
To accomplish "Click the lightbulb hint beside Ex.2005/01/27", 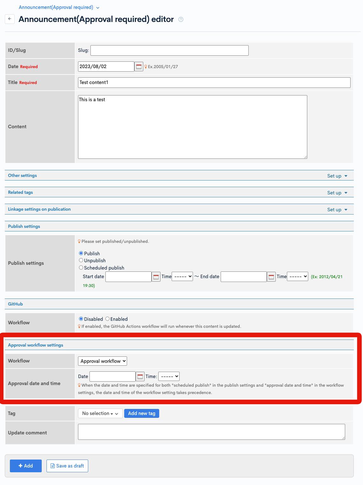I will pos(146,67).
